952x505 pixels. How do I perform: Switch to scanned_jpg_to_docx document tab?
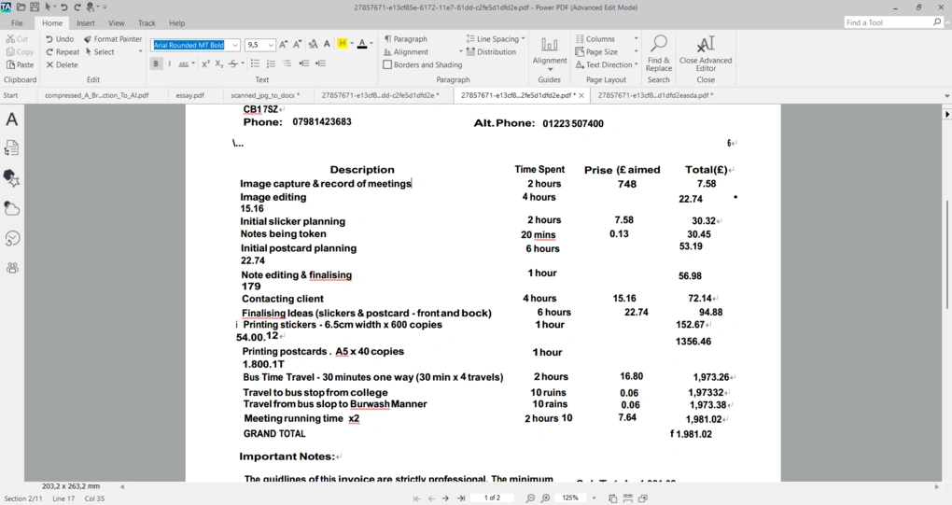[x=265, y=95]
